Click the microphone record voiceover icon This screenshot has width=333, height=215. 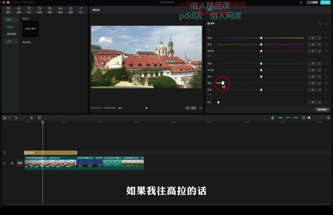(272, 117)
